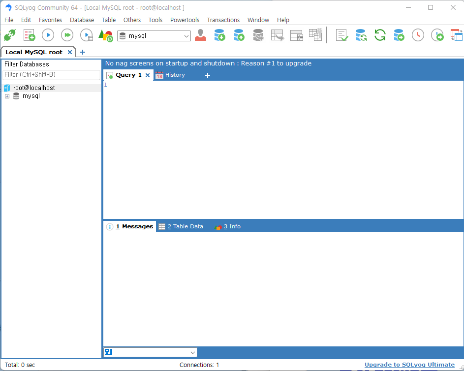The width and height of the screenshot is (464, 371).
Task: Select the Local MySQL root connection tab
Action: (34, 52)
